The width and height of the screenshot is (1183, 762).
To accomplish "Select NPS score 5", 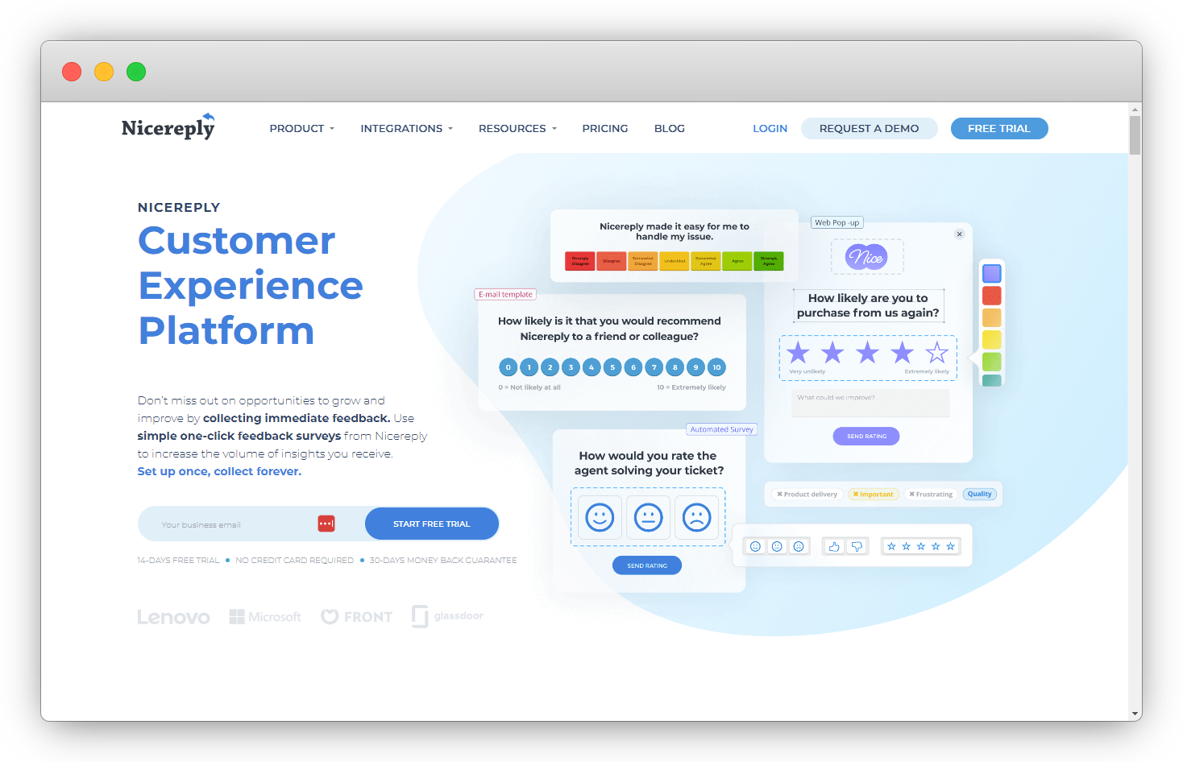I will coord(612,367).
